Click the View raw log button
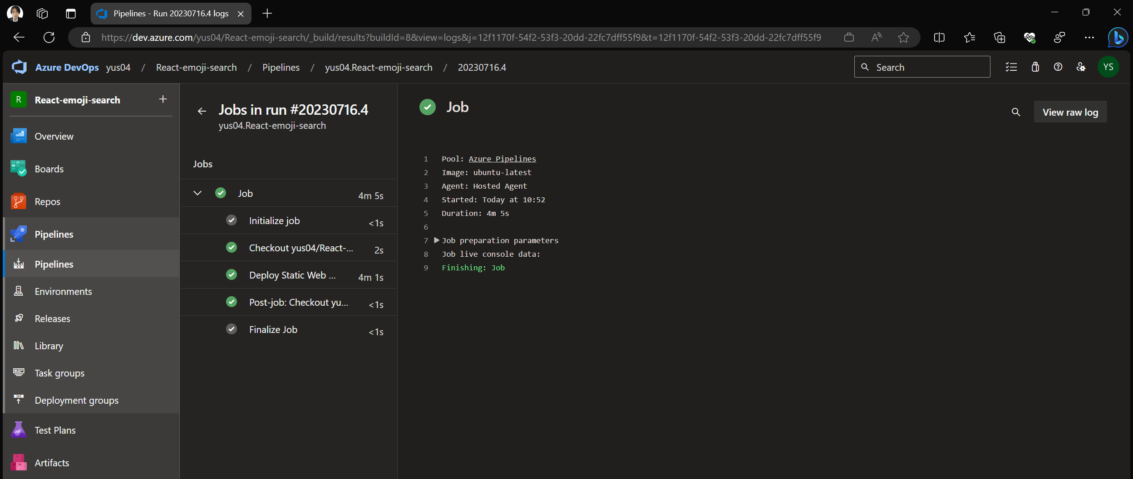 pos(1070,112)
